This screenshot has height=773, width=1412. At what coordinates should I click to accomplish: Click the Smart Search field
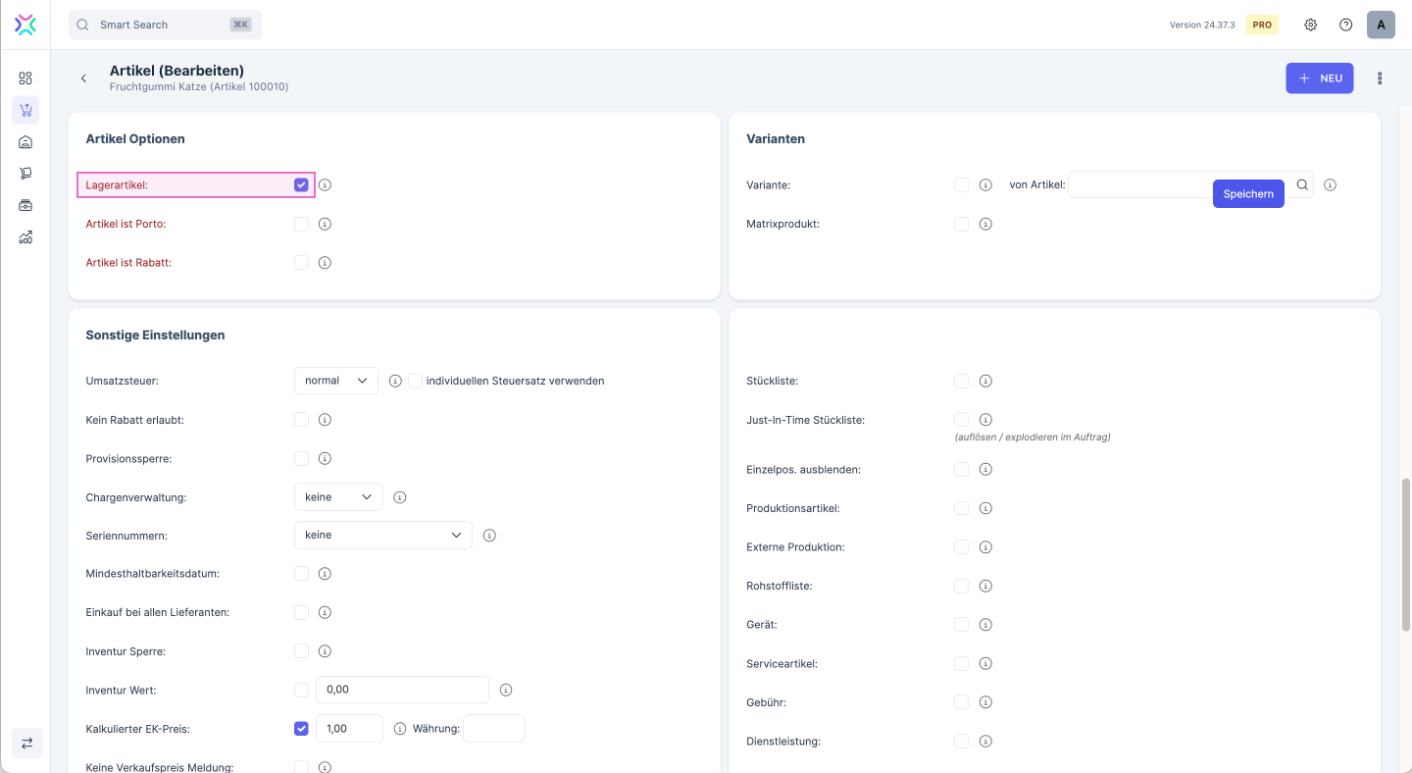165,25
